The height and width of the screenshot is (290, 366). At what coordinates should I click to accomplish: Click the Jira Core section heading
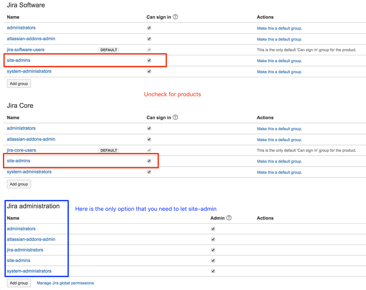pos(20,105)
